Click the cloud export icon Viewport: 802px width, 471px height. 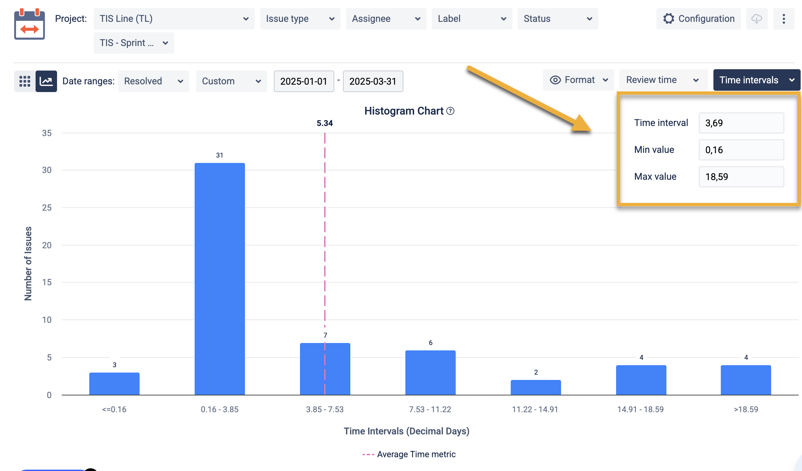click(x=757, y=19)
